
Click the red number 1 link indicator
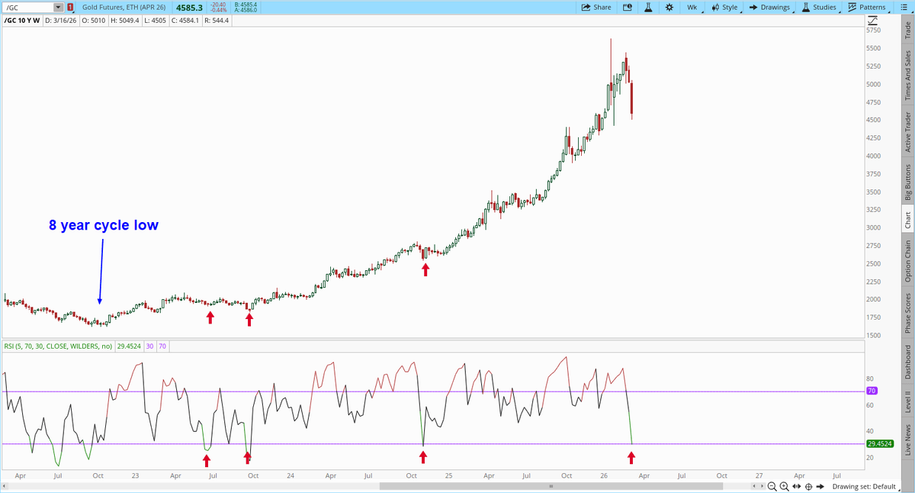pyautogui.click(x=70, y=7)
